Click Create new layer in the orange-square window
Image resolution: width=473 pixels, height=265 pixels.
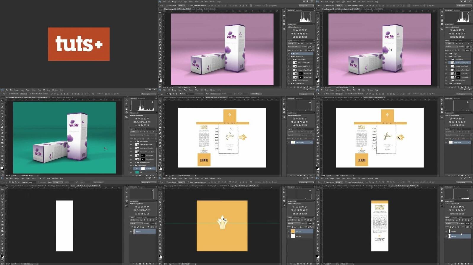pyautogui.click(x=307, y=264)
